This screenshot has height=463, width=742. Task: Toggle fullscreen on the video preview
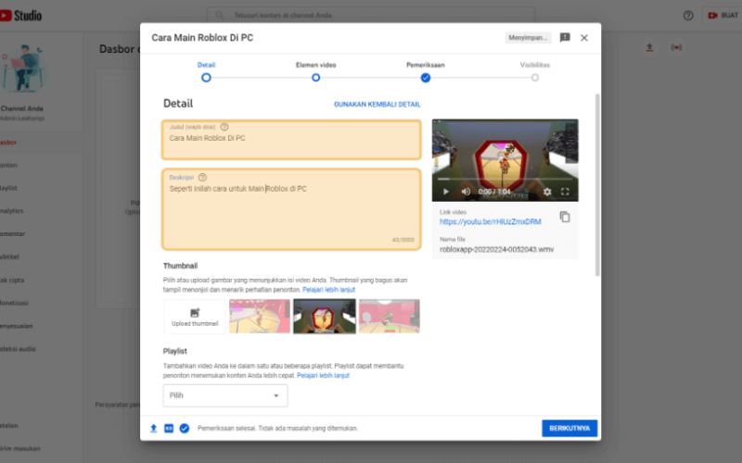point(565,192)
